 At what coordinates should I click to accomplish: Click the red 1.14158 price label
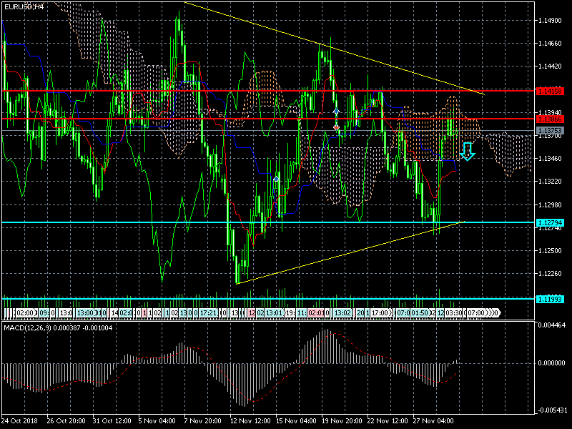(x=551, y=92)
